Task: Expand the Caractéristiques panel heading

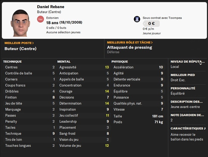Action: point(188,129)
